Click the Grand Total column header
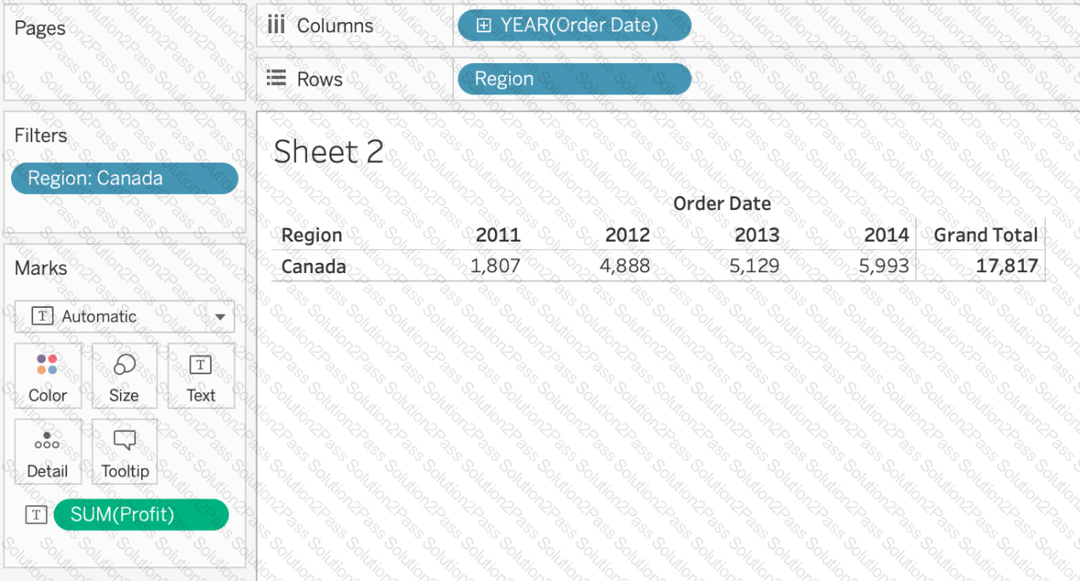The image size is (1080, 581). (986, 236)
